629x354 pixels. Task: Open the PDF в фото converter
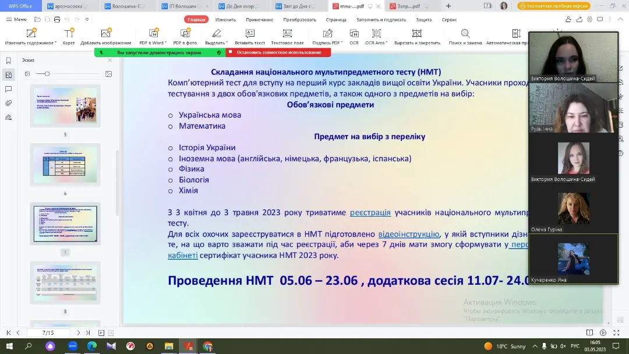pyautogui.click(x=185, y=35)
